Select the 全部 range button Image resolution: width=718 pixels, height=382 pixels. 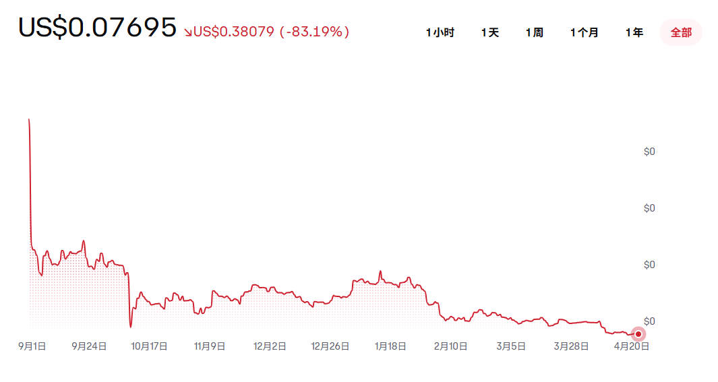(681, 32)
